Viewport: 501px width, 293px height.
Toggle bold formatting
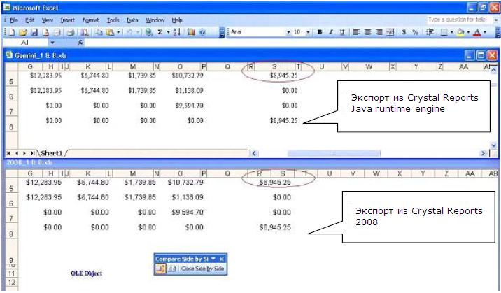click(320, 32)
